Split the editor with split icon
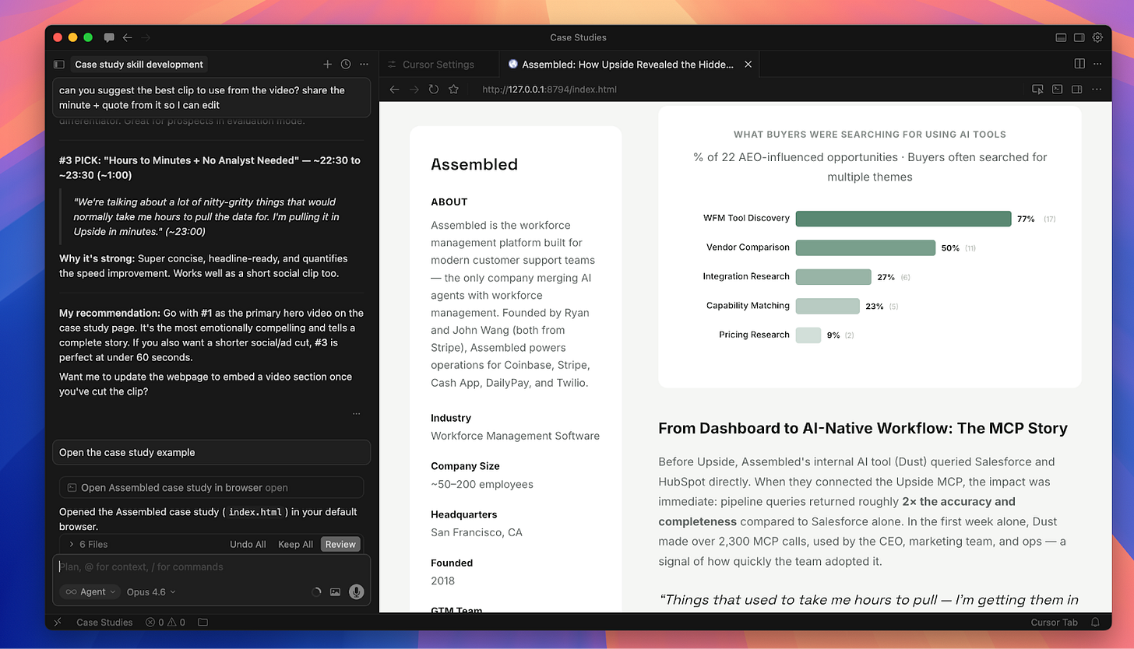Viewport: 1134px width, 649px height. pyautogui.click(x=1079, y=64)
